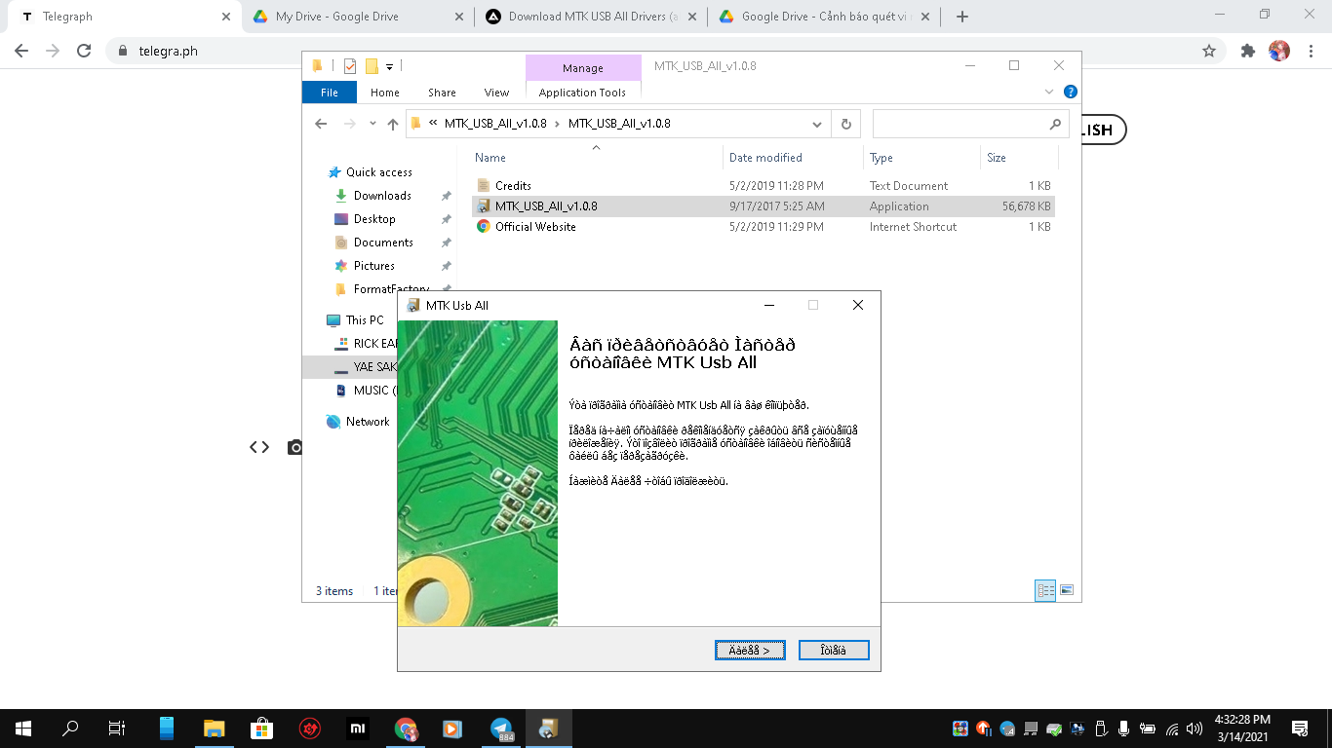
Task: Click the New folder icon in Explorer title bar
Action: tap(372, 66)
